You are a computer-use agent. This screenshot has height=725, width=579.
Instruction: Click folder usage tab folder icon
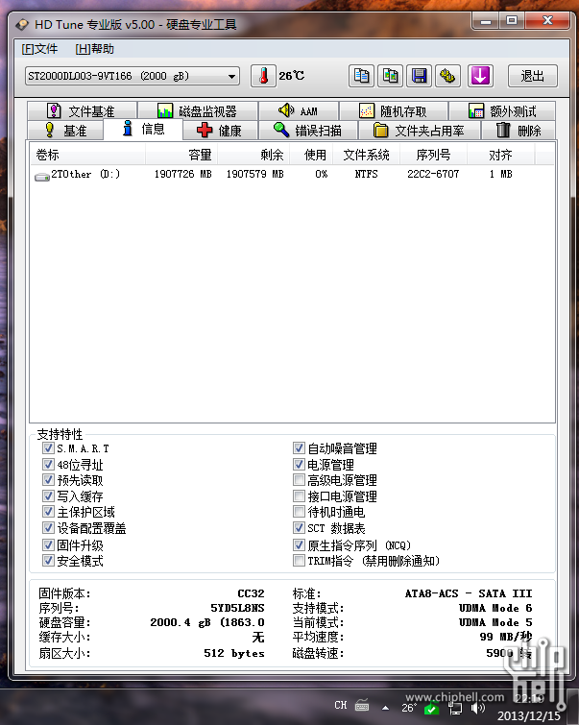pyautogui.click(x=380, y=131)
